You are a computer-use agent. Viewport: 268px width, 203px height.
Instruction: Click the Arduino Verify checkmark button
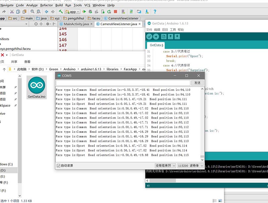pyautogui.click(x=149, y=37)
